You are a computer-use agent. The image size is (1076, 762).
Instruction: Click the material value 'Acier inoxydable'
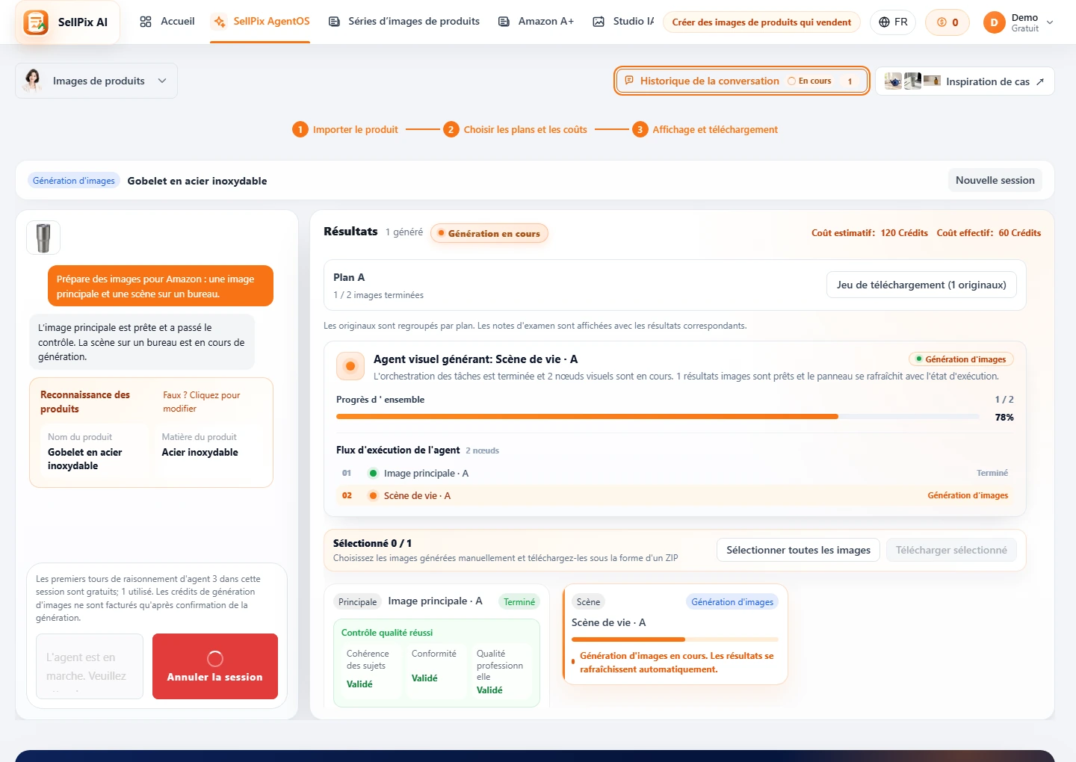[200, 452]
